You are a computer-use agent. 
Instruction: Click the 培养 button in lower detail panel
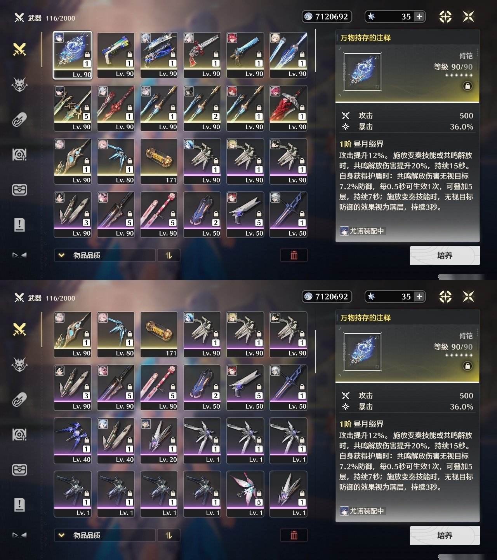pos(445,535)
